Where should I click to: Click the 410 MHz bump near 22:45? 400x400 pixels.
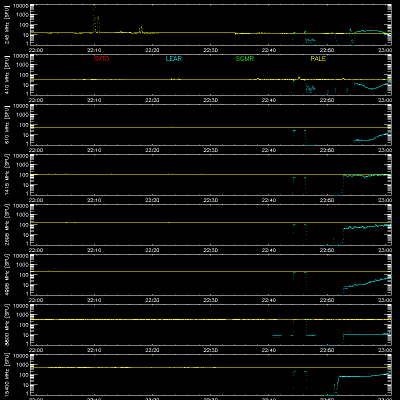coord(299,78)
